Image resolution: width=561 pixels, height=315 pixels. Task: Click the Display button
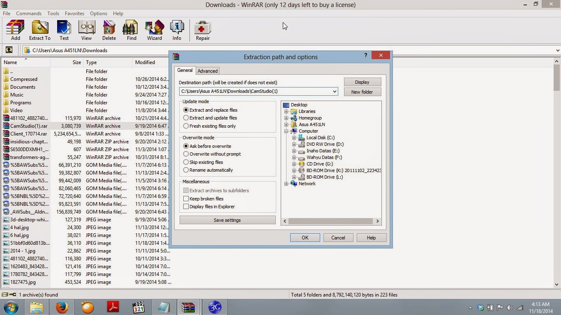click(362, 82)
